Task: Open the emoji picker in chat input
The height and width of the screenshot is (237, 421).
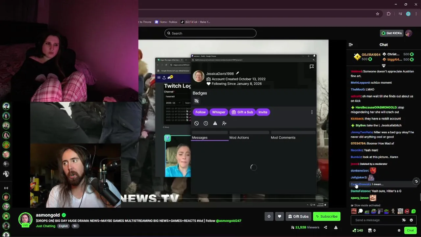Action: coord(411,220)
